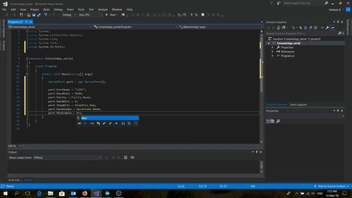Screen dimensions: 352x198
Task: Click Property Pages wrench in Properties panel
Action: point(278,121)
